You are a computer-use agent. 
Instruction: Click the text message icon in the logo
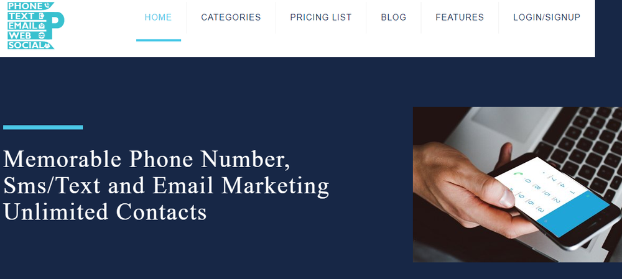tap(40, 16)
